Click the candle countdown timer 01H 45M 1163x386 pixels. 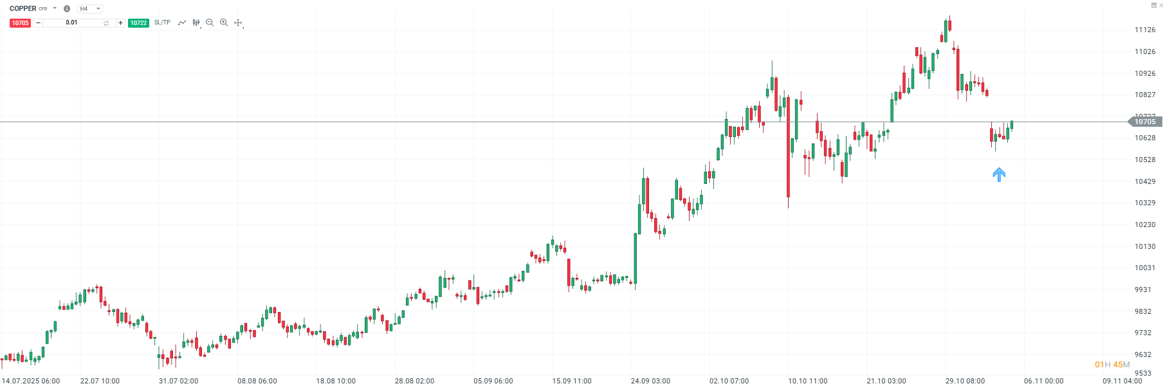tap(1112, 365)
